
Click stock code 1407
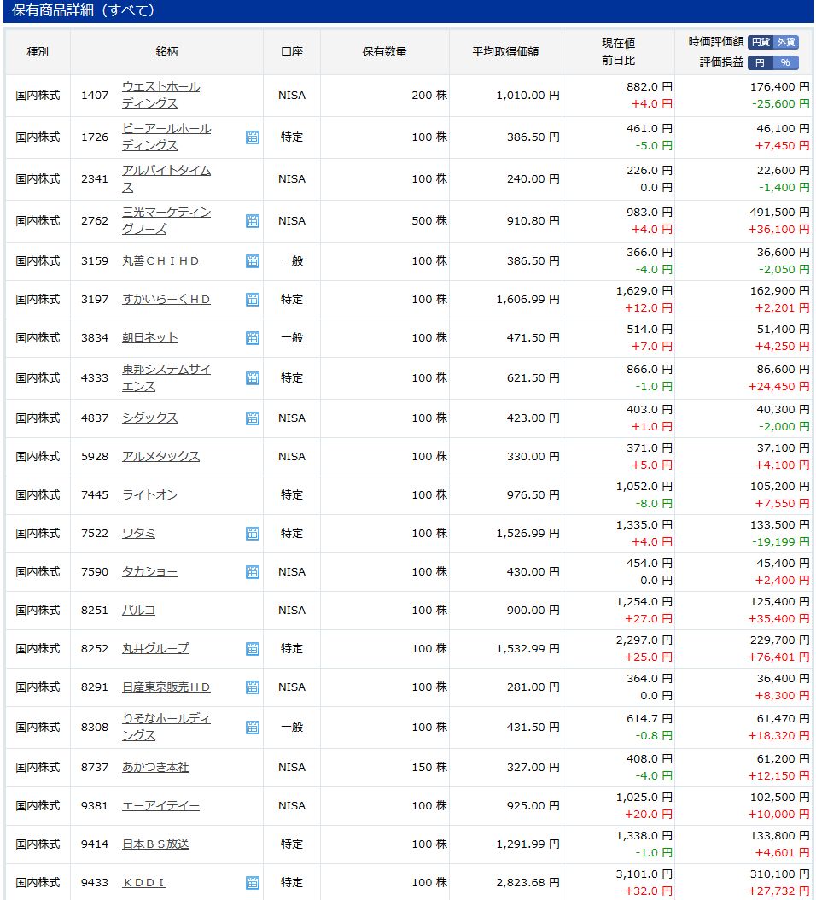[x=95, y=96]
